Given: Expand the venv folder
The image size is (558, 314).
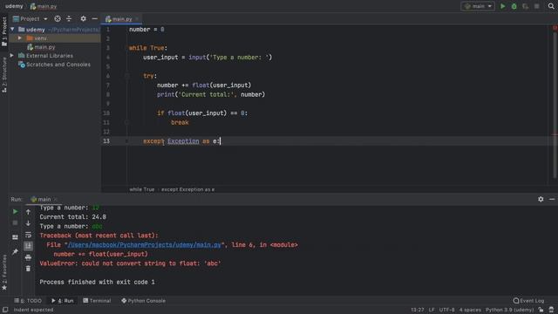Looking at the screenshot, I should (x=20, y=38).
